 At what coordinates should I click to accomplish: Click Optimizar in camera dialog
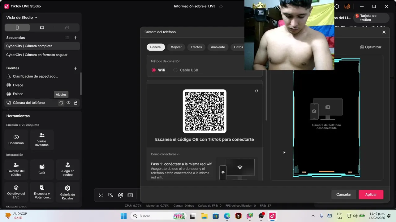point(371,47)
